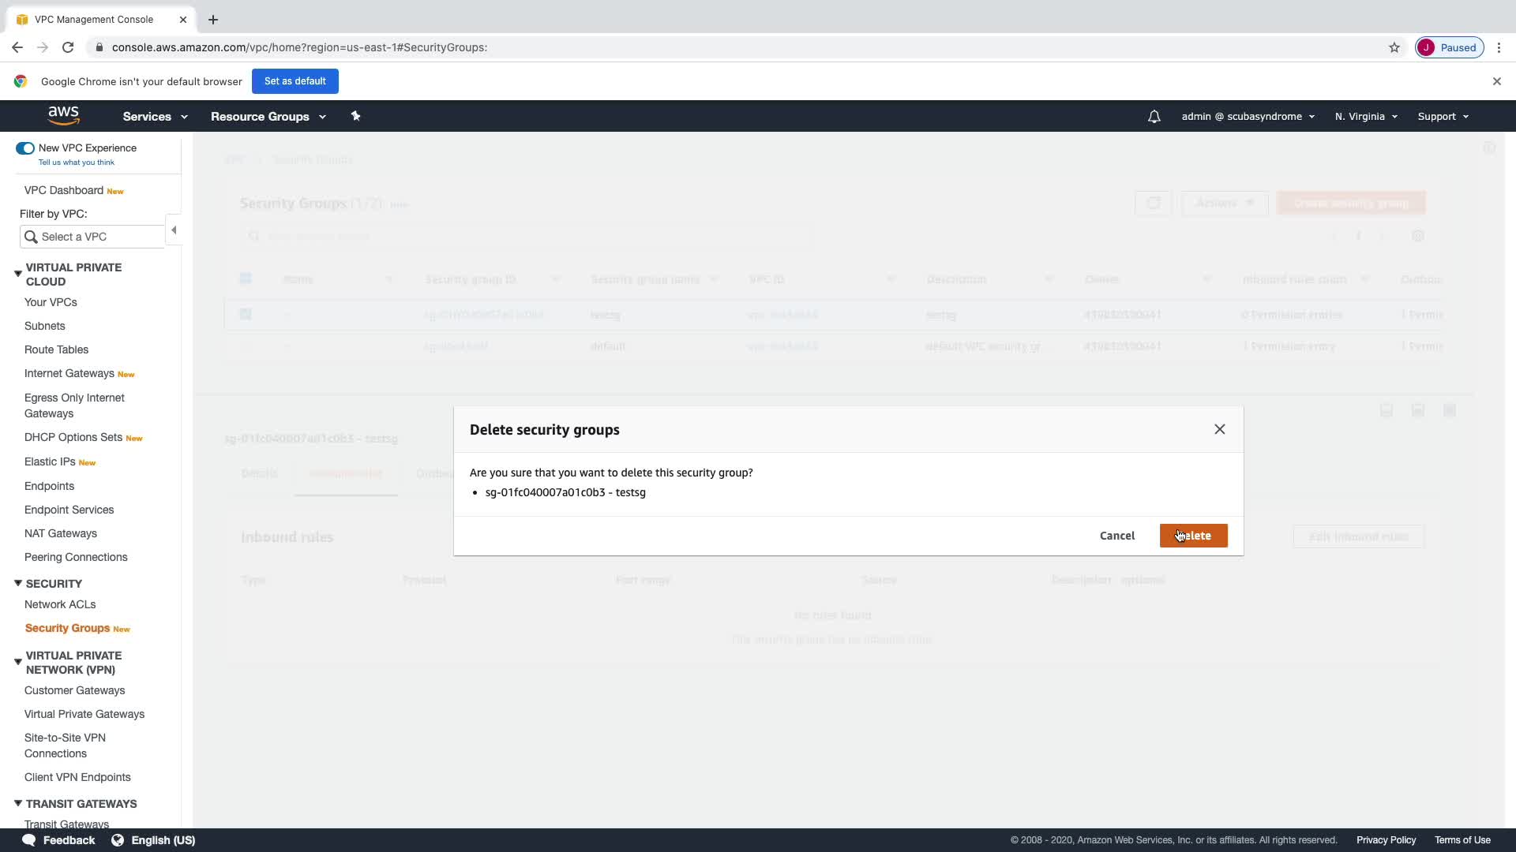
Task: Click Cancel in the delete dialog
Action: [x=1116, y=536]
